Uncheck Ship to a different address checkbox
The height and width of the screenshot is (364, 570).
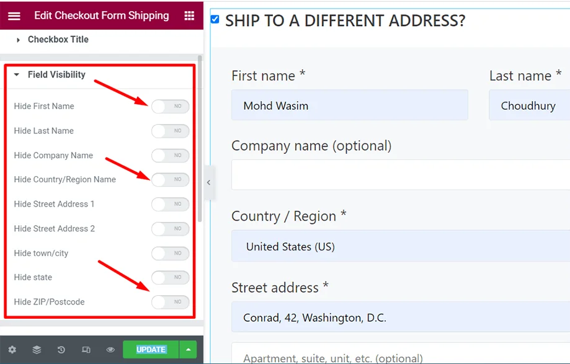coord(215,19)
